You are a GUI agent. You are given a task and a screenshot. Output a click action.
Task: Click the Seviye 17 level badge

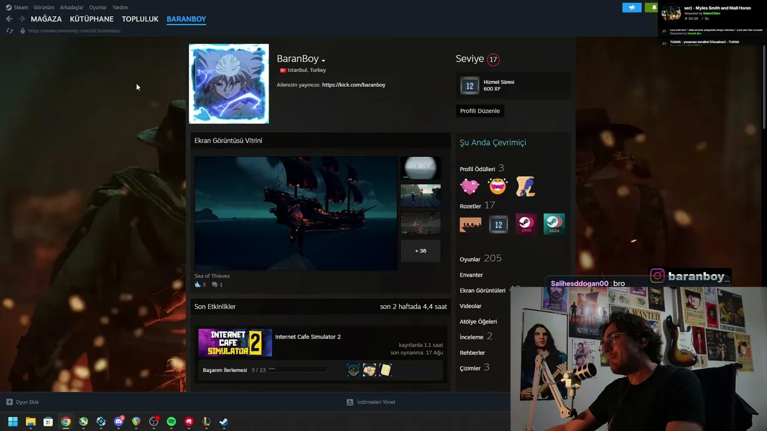coord(493,59)
